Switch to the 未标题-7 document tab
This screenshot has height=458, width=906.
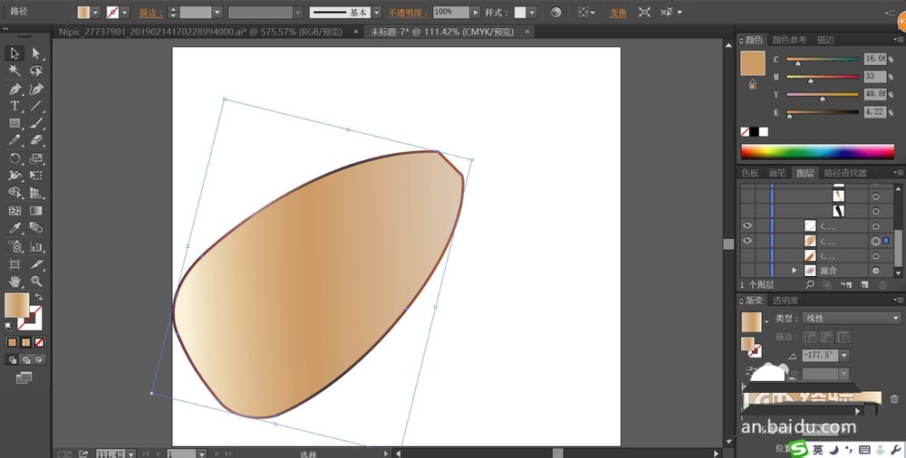point(442,32)
